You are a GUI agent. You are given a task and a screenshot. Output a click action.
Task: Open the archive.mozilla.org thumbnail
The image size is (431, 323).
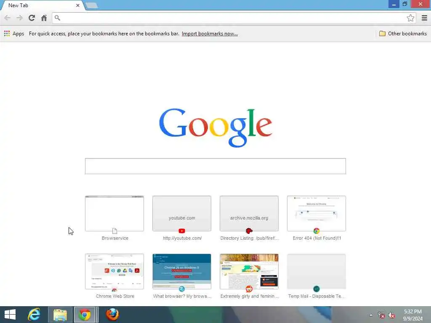[249, 213]
